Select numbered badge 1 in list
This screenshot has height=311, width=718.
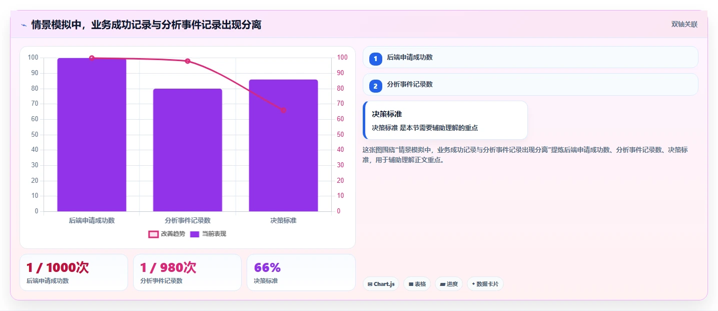(x=375, y=59)
